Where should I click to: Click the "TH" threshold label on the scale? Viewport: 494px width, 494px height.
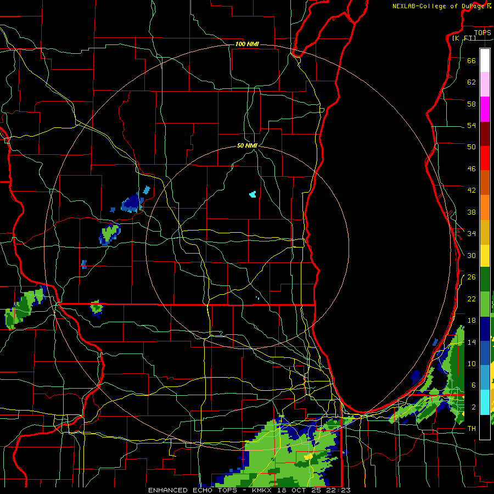(x=471, y=428)
